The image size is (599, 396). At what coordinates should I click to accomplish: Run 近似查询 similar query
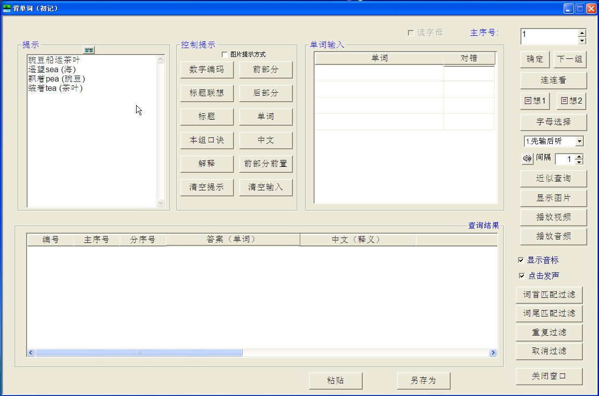pos(553,179)
